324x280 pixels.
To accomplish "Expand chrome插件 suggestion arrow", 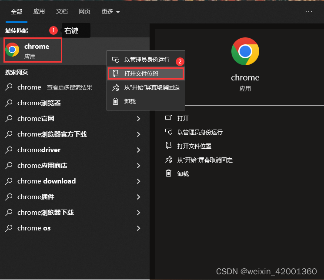I will click(x=138, y=197).
